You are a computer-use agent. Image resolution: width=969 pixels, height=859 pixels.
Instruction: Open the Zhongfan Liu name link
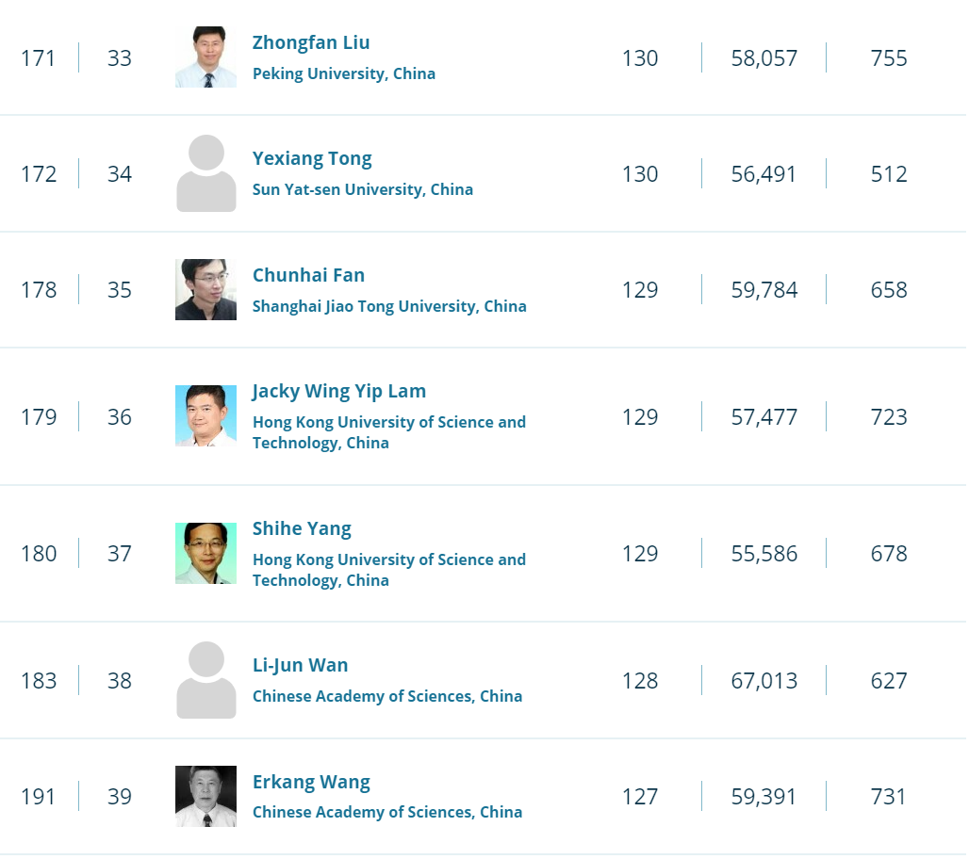(311, 42)
